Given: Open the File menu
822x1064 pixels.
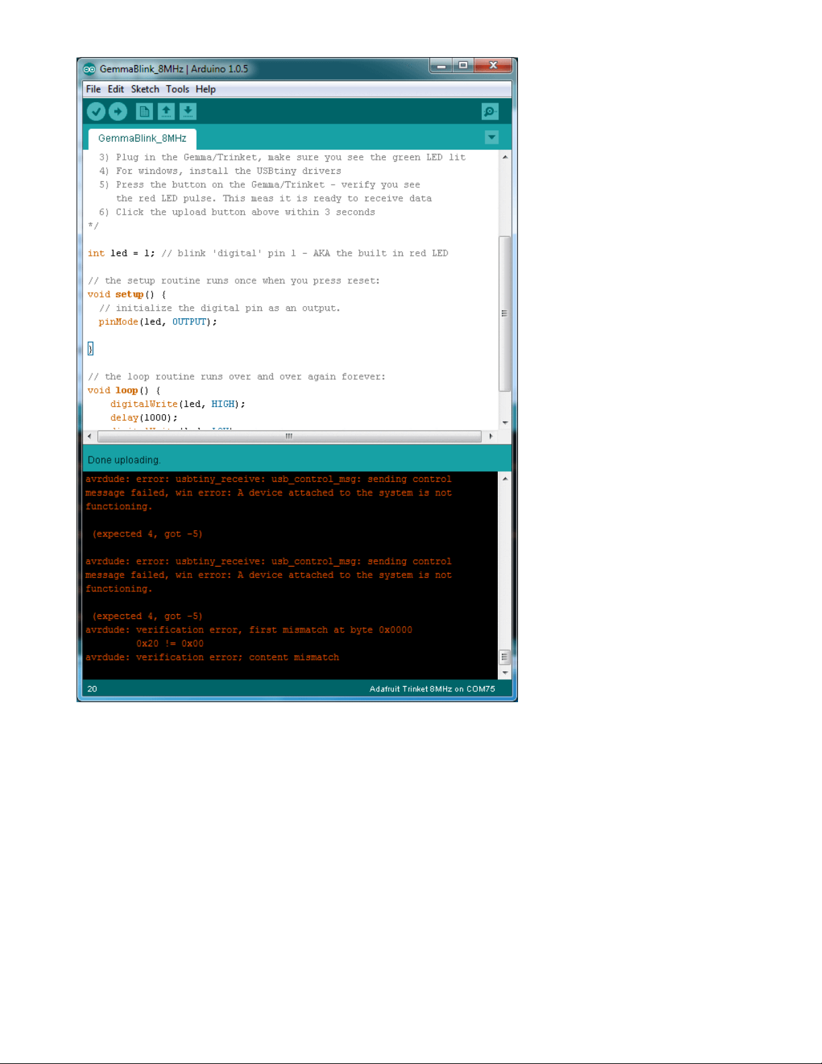Looking at the screenshot, I should coord(93,89).
